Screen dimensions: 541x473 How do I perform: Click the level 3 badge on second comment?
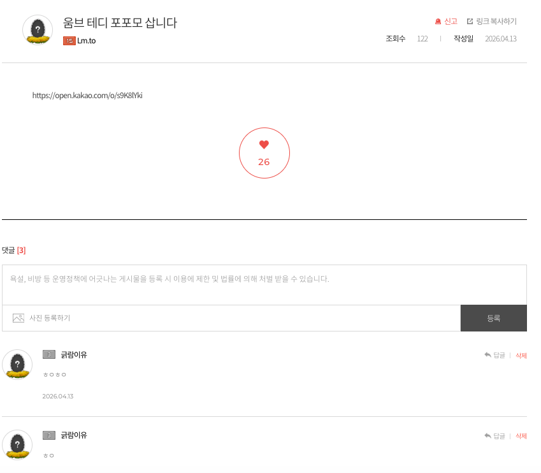[49, 435]
